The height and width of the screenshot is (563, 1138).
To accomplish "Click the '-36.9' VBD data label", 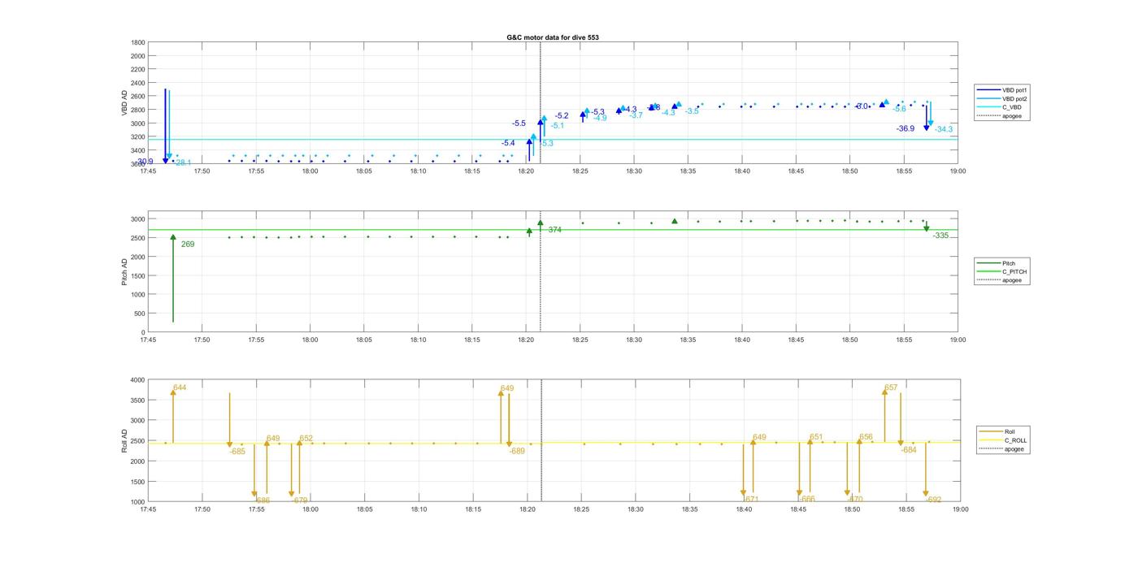I will pyautogui.click(x=906, y=128).
